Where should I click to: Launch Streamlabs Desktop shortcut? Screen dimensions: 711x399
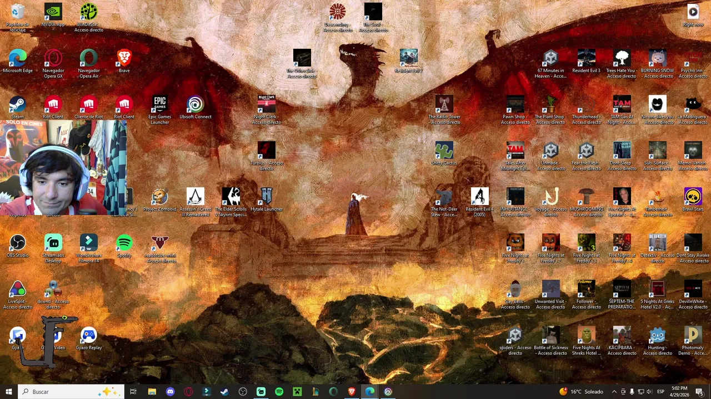coord(53,248)
